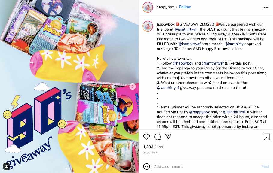Open the @iamthirtyaf mention in the first paragraph
Screen dimensions: 273x173
186,29
